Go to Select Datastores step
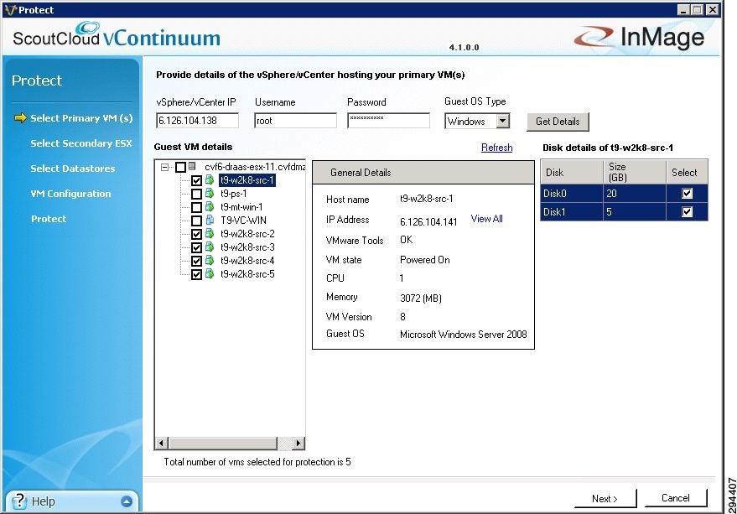737x514 pixels. click(x=72, y=169)
